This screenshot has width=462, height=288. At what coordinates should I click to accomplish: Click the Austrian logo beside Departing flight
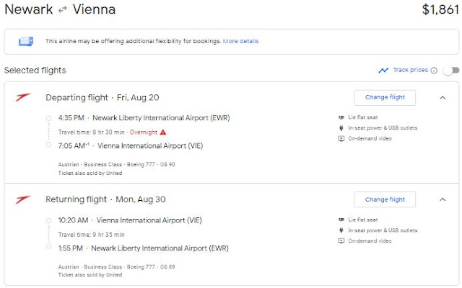pyautogui.click(x=22, y=97)
